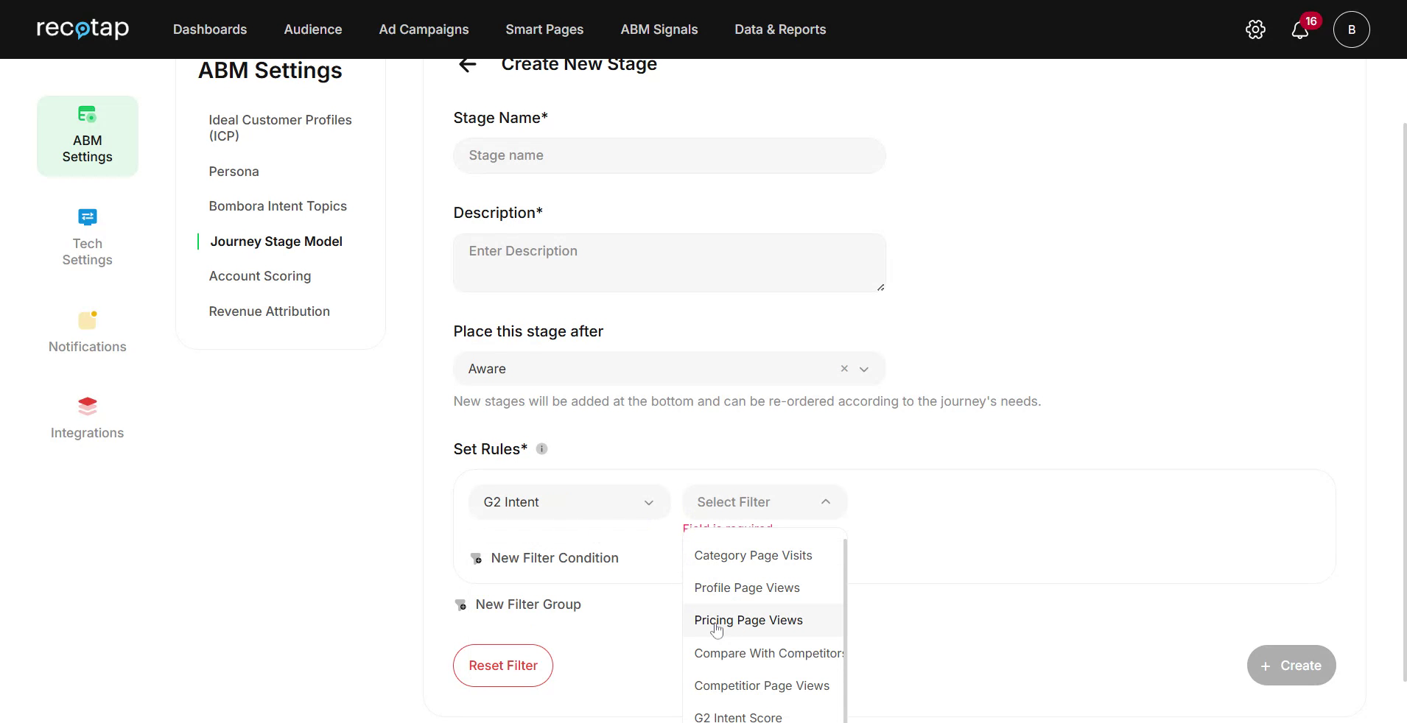
Task: Click the Reset Filter button
Action: tap(503, 666)
